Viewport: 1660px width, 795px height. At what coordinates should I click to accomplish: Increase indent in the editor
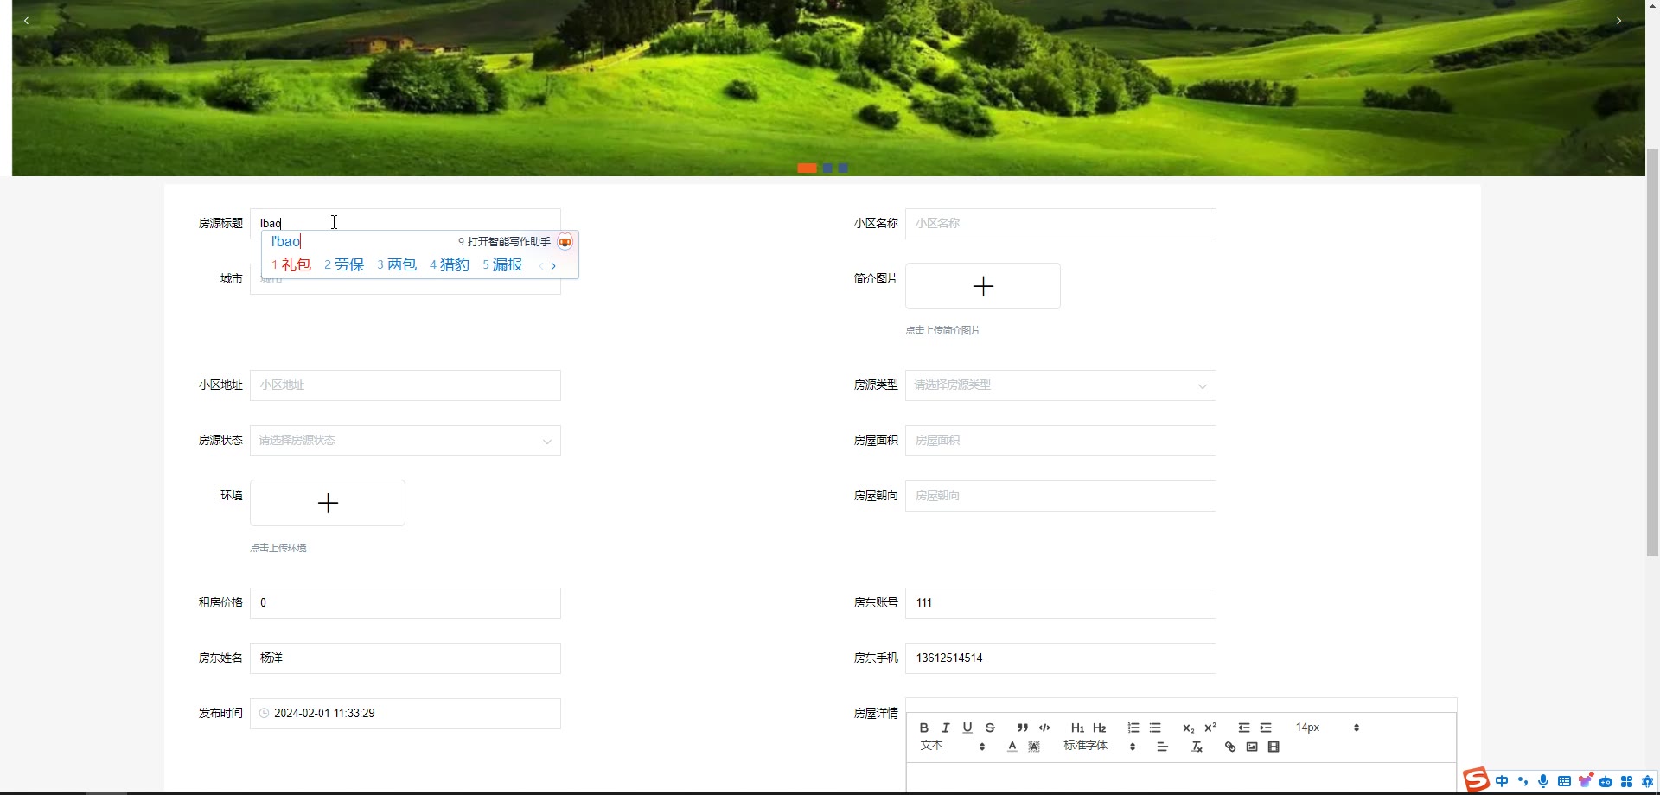tap(1266, 728)
